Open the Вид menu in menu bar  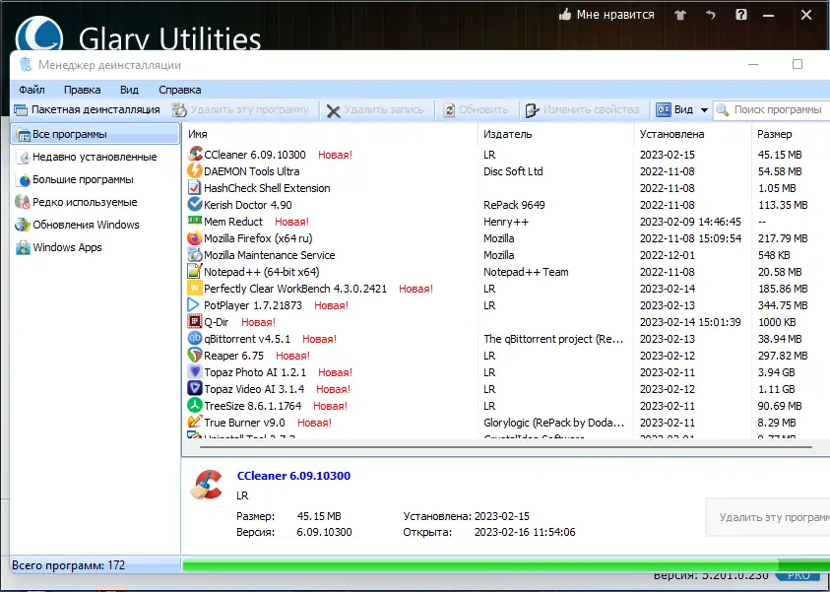click(x=129, y=90)
